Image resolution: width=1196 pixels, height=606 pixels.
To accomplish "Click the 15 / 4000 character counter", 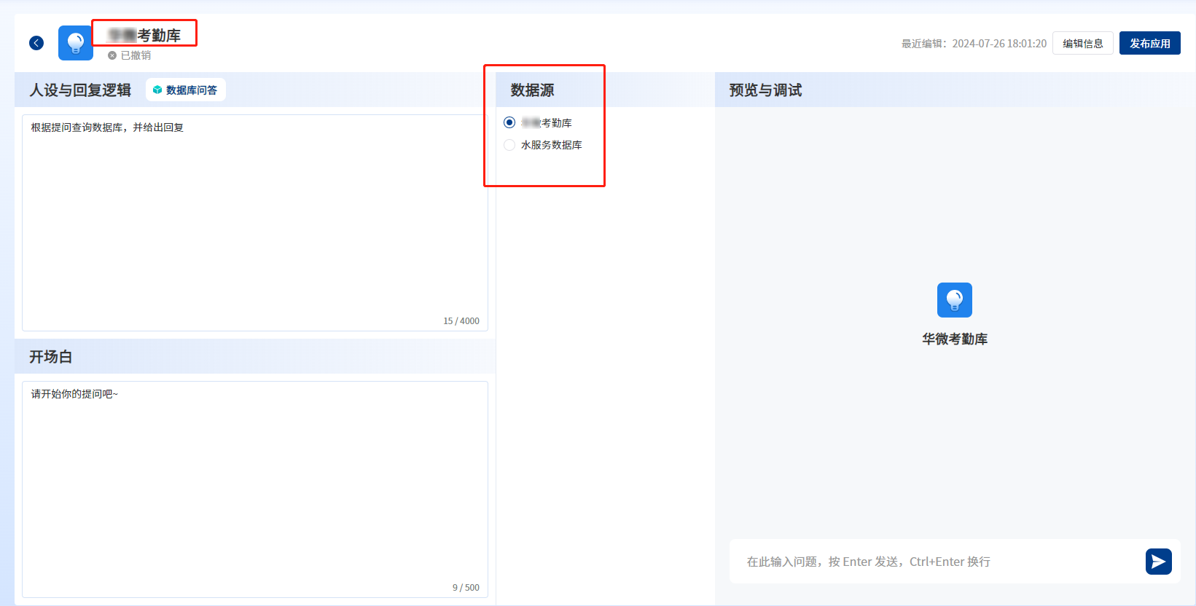I will click(x=461, y=321).
